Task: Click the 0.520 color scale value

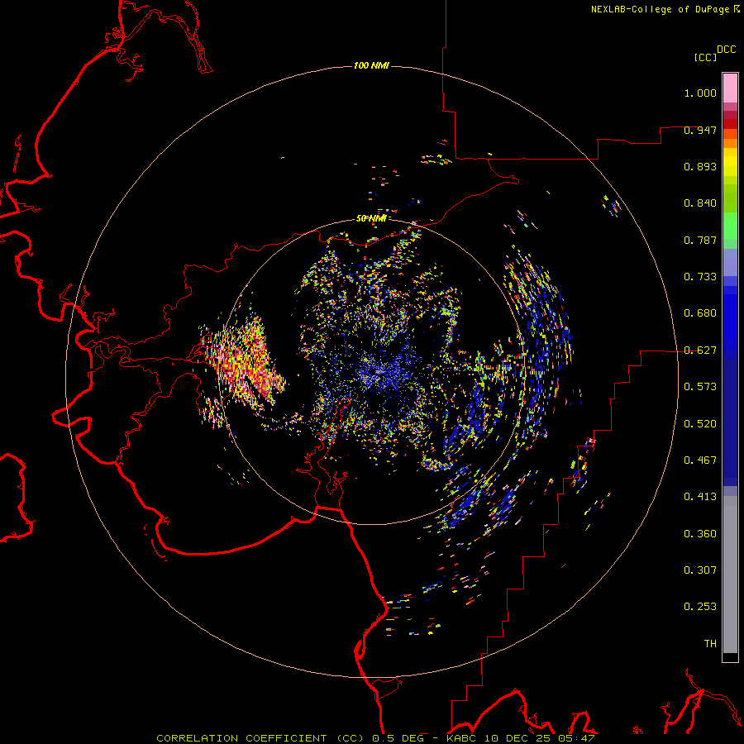Action: (x=700, y=424)
